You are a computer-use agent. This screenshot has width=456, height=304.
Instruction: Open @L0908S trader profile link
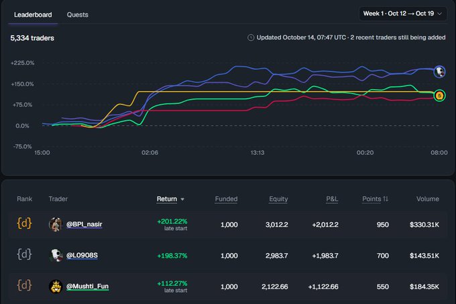coord(82,256)
